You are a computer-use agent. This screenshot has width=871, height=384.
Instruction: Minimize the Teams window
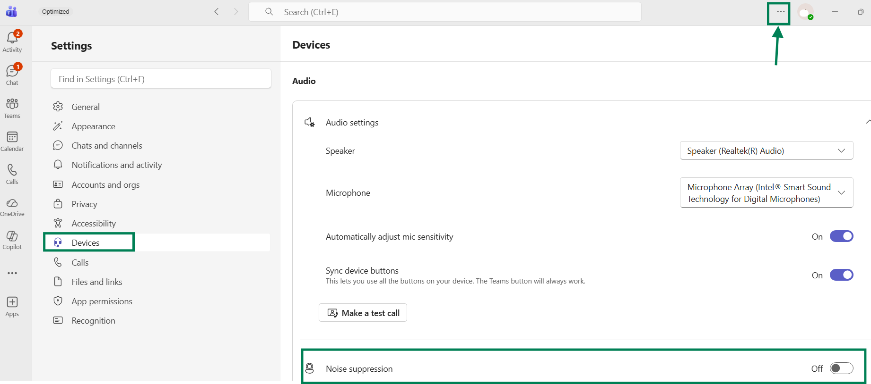[x=835, y=12]
